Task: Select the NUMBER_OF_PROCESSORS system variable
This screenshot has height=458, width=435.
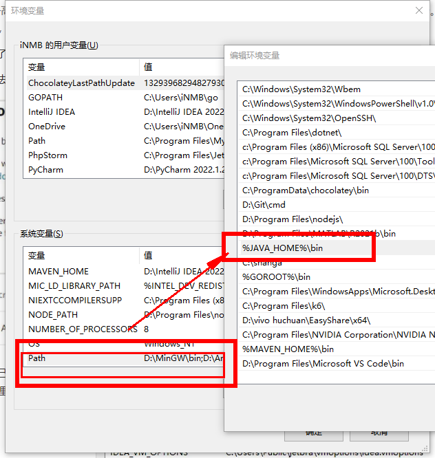Action: tap(82, 329)
